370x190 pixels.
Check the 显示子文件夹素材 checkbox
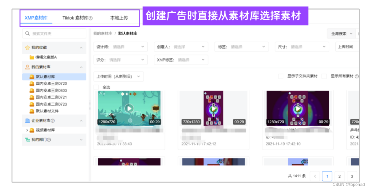(281, 76)
